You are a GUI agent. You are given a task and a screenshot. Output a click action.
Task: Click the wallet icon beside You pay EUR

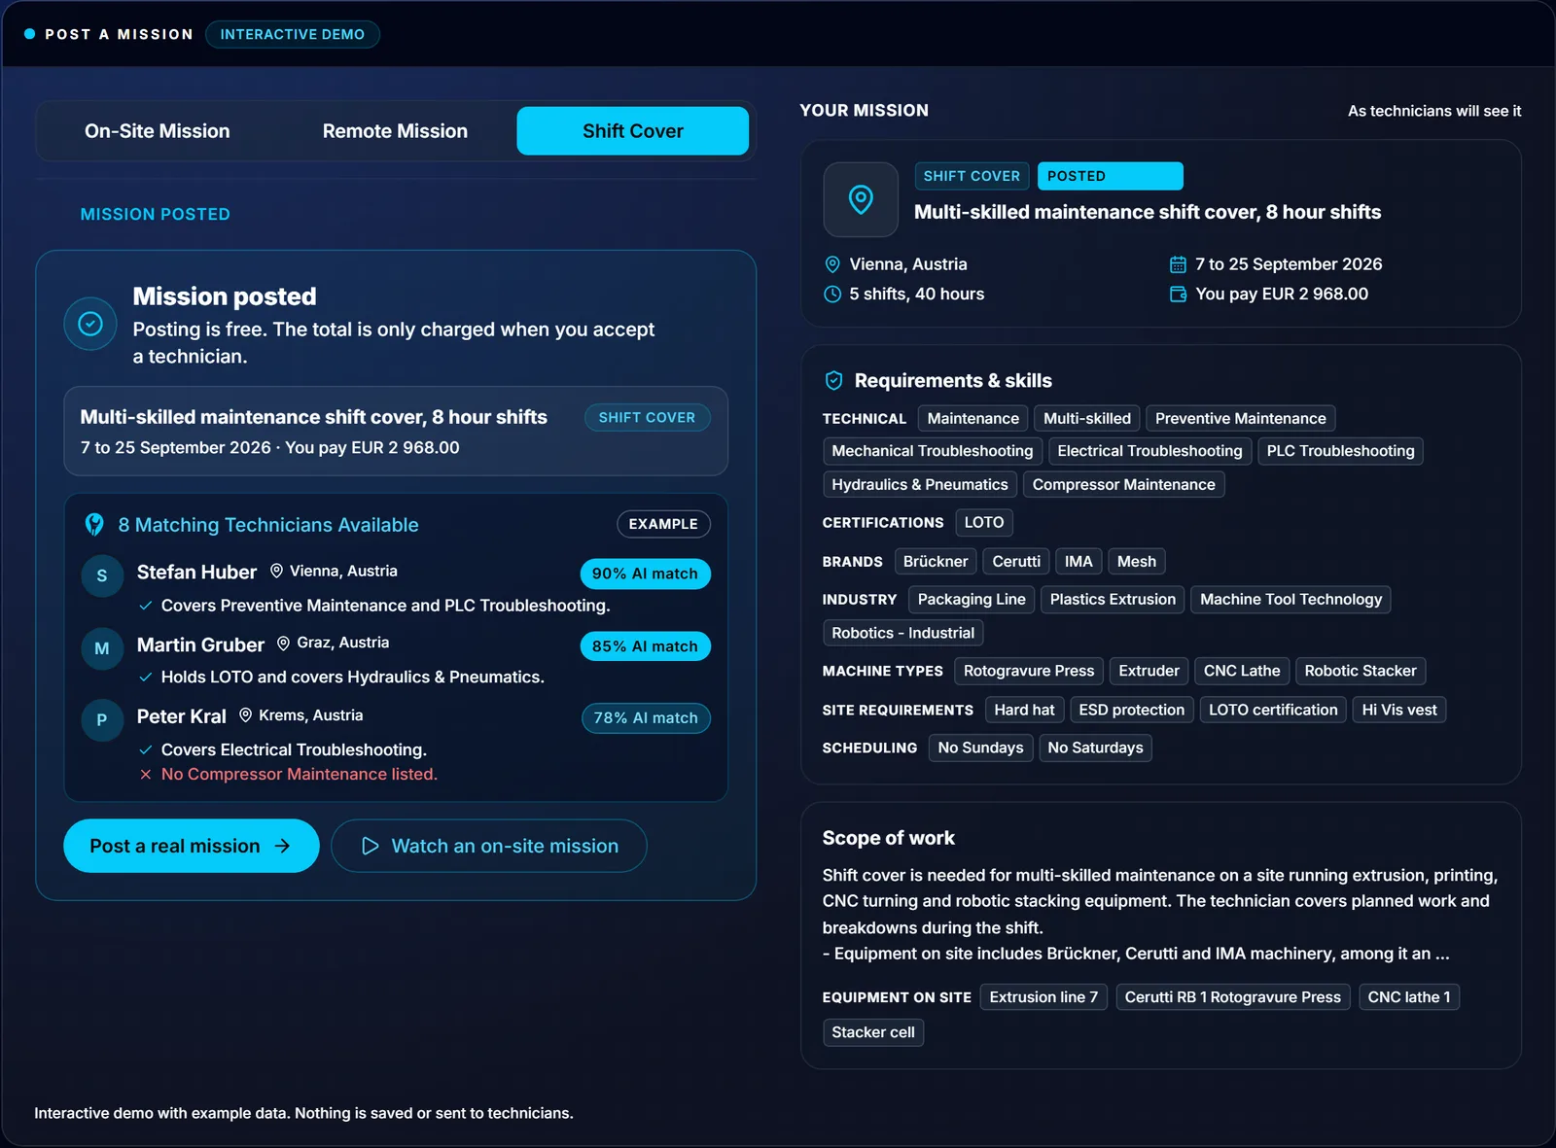tap(1178, 295)
